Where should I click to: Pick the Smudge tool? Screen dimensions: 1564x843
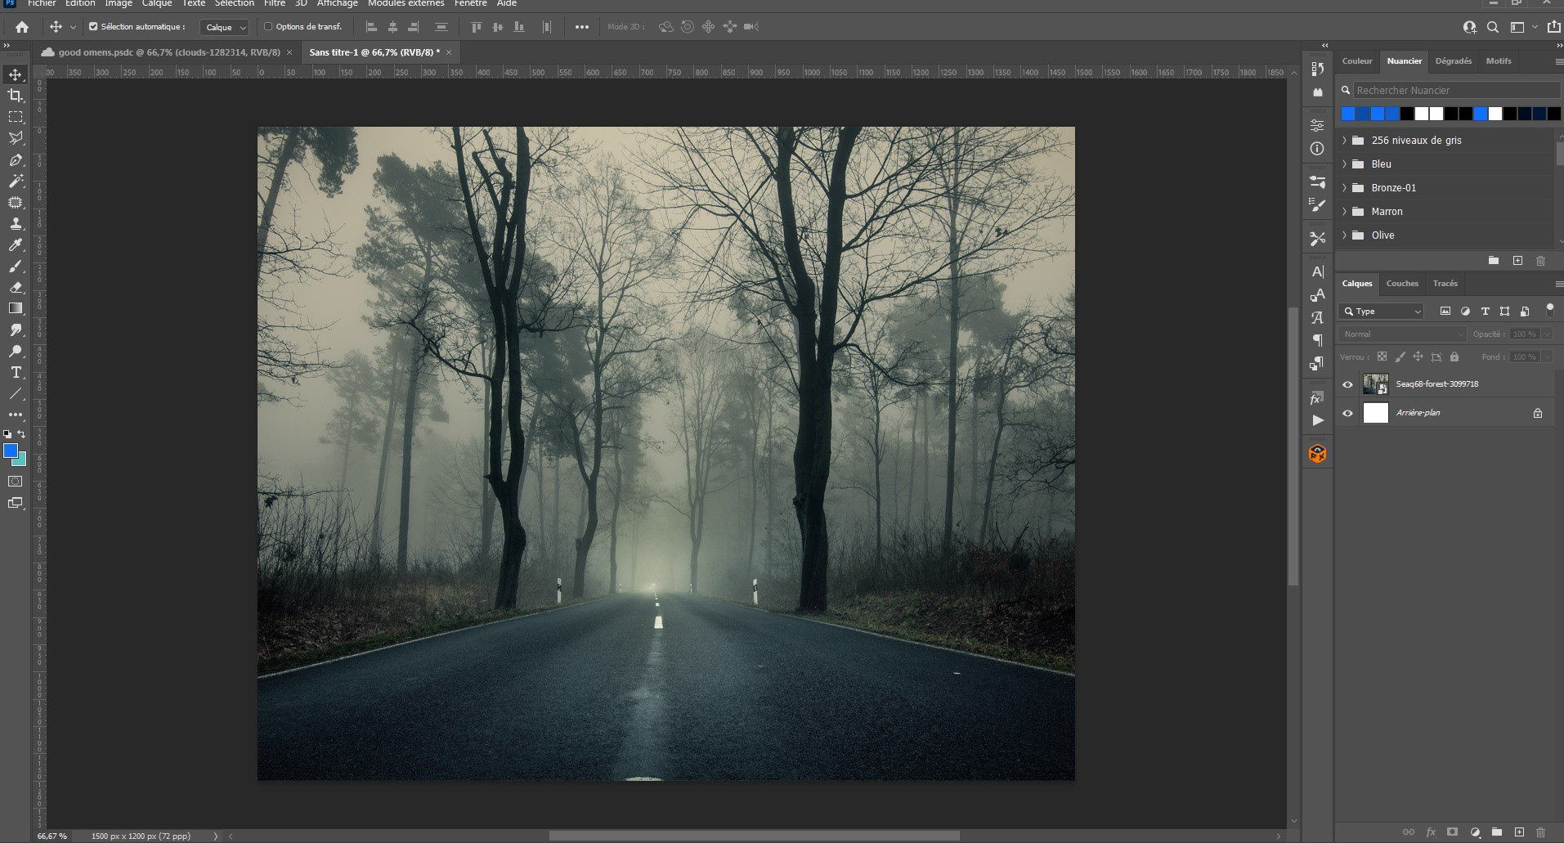coord(16,330)
